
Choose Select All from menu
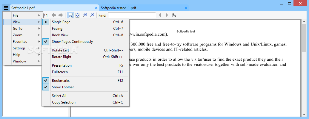pyautogui.click(x=85, y=95)
